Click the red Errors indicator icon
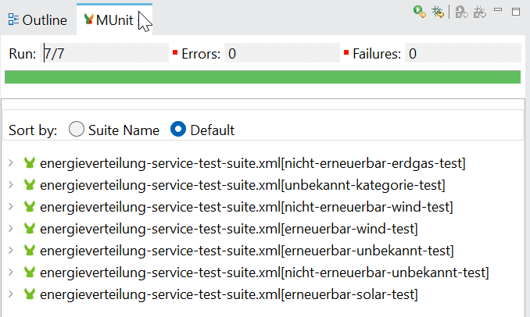The width and height of the screenshot is (530, 317). pos(175,52)
